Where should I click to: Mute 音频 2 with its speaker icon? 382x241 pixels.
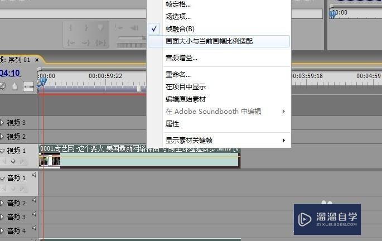34,200
